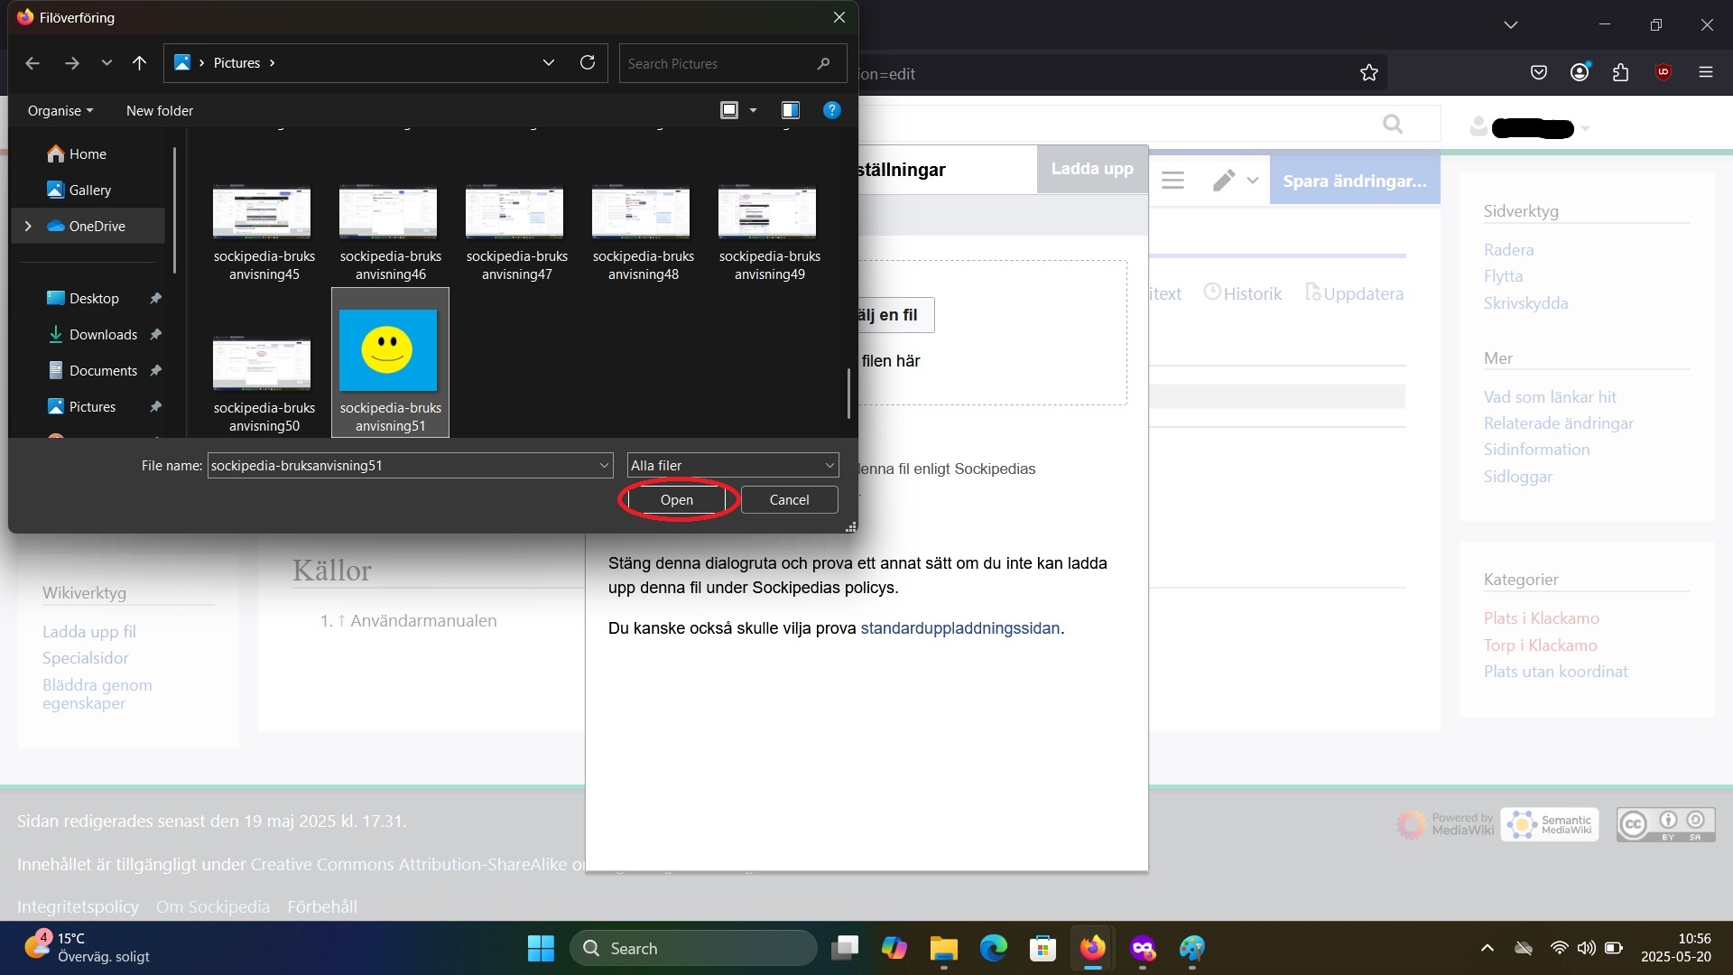Open the Alla filer file type dropdown
Screen dimensions: 1733x975
tap(732, 465)
